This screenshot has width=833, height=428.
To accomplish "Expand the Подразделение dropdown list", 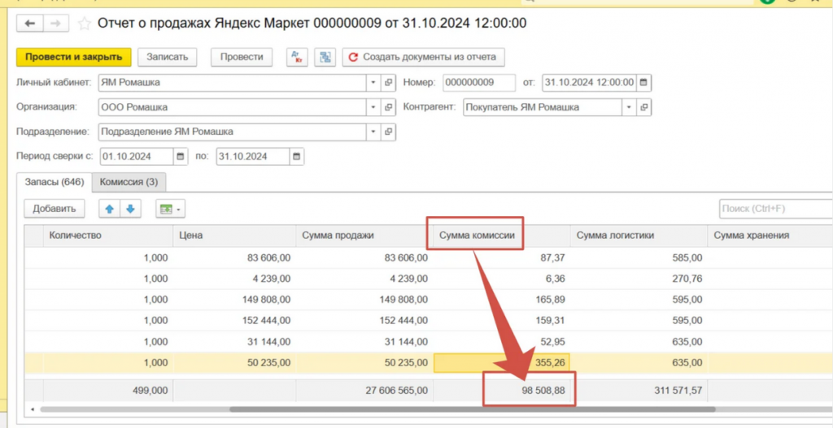I will (373, 132).
